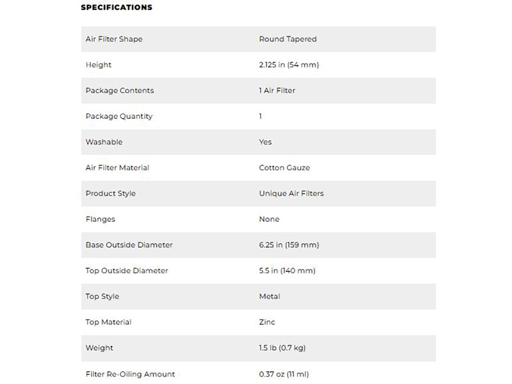Select the Cotton Gauze value
Image resolution: width=512 pixels, height=384 pixels.
tap(284, 167)
